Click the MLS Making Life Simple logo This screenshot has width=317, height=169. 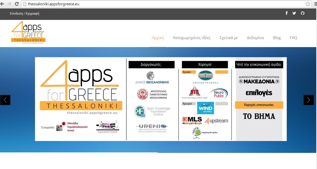point(192,121)
